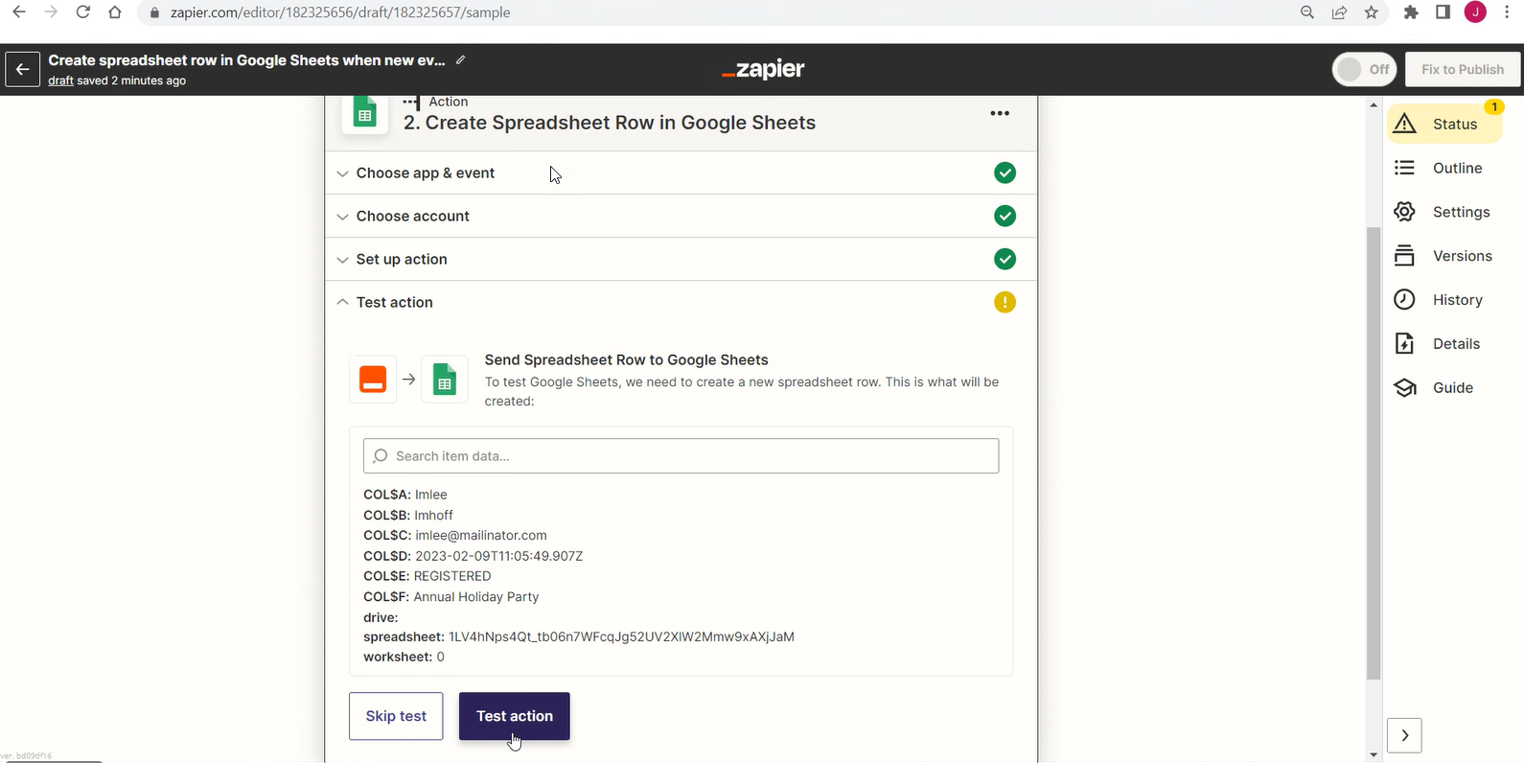The image size is (1524, 763).
Task: Toggle the Zap On/Off switch
Action: tap(1364, 69)
